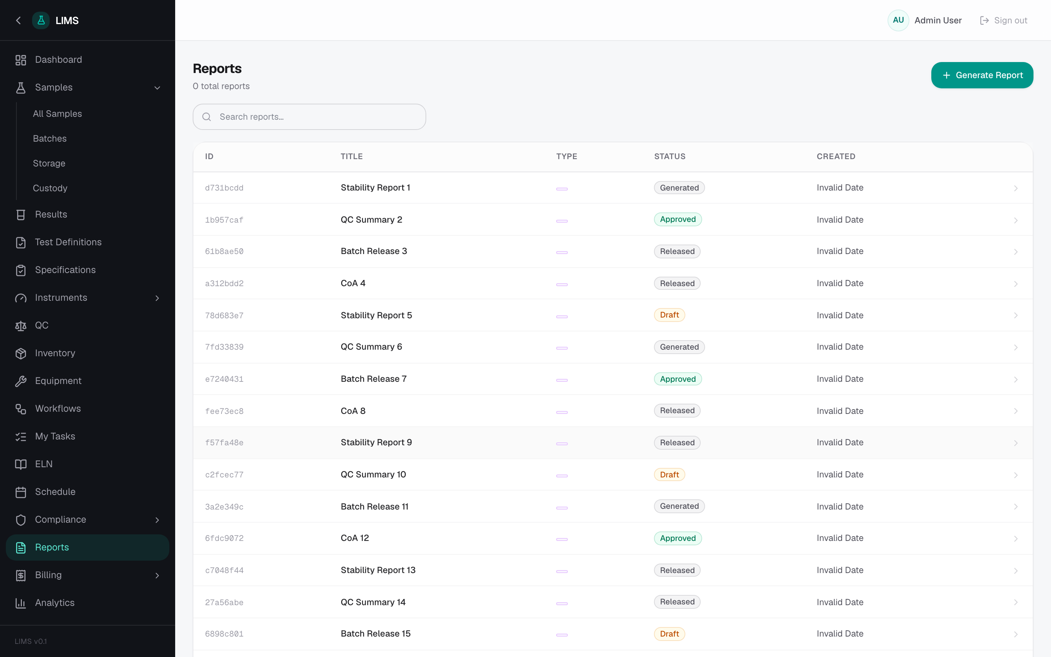The width and height of the screenshot is (1051, 657).
Task: Expand the Compliance submenu chevron
Action: (x=157, y=520)
